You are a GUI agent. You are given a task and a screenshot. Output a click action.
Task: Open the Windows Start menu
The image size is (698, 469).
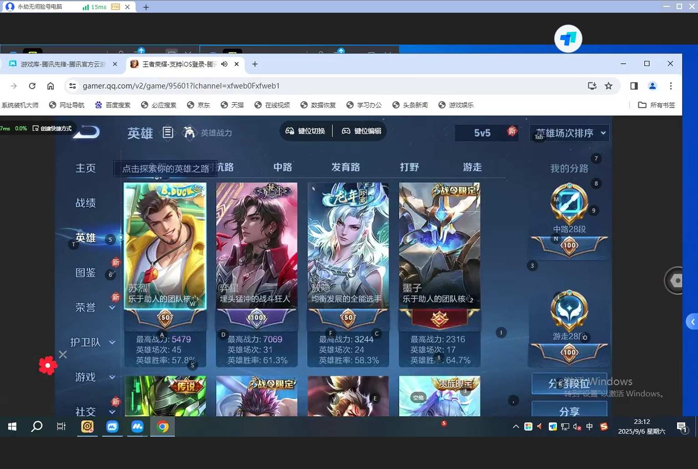(12, 427)
